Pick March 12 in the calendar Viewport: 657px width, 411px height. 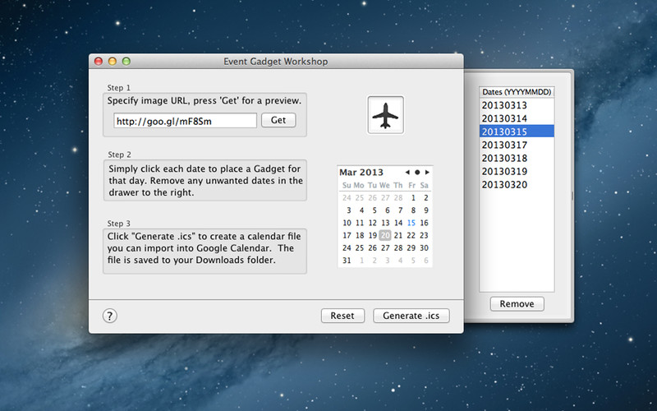tap(373, 223)
